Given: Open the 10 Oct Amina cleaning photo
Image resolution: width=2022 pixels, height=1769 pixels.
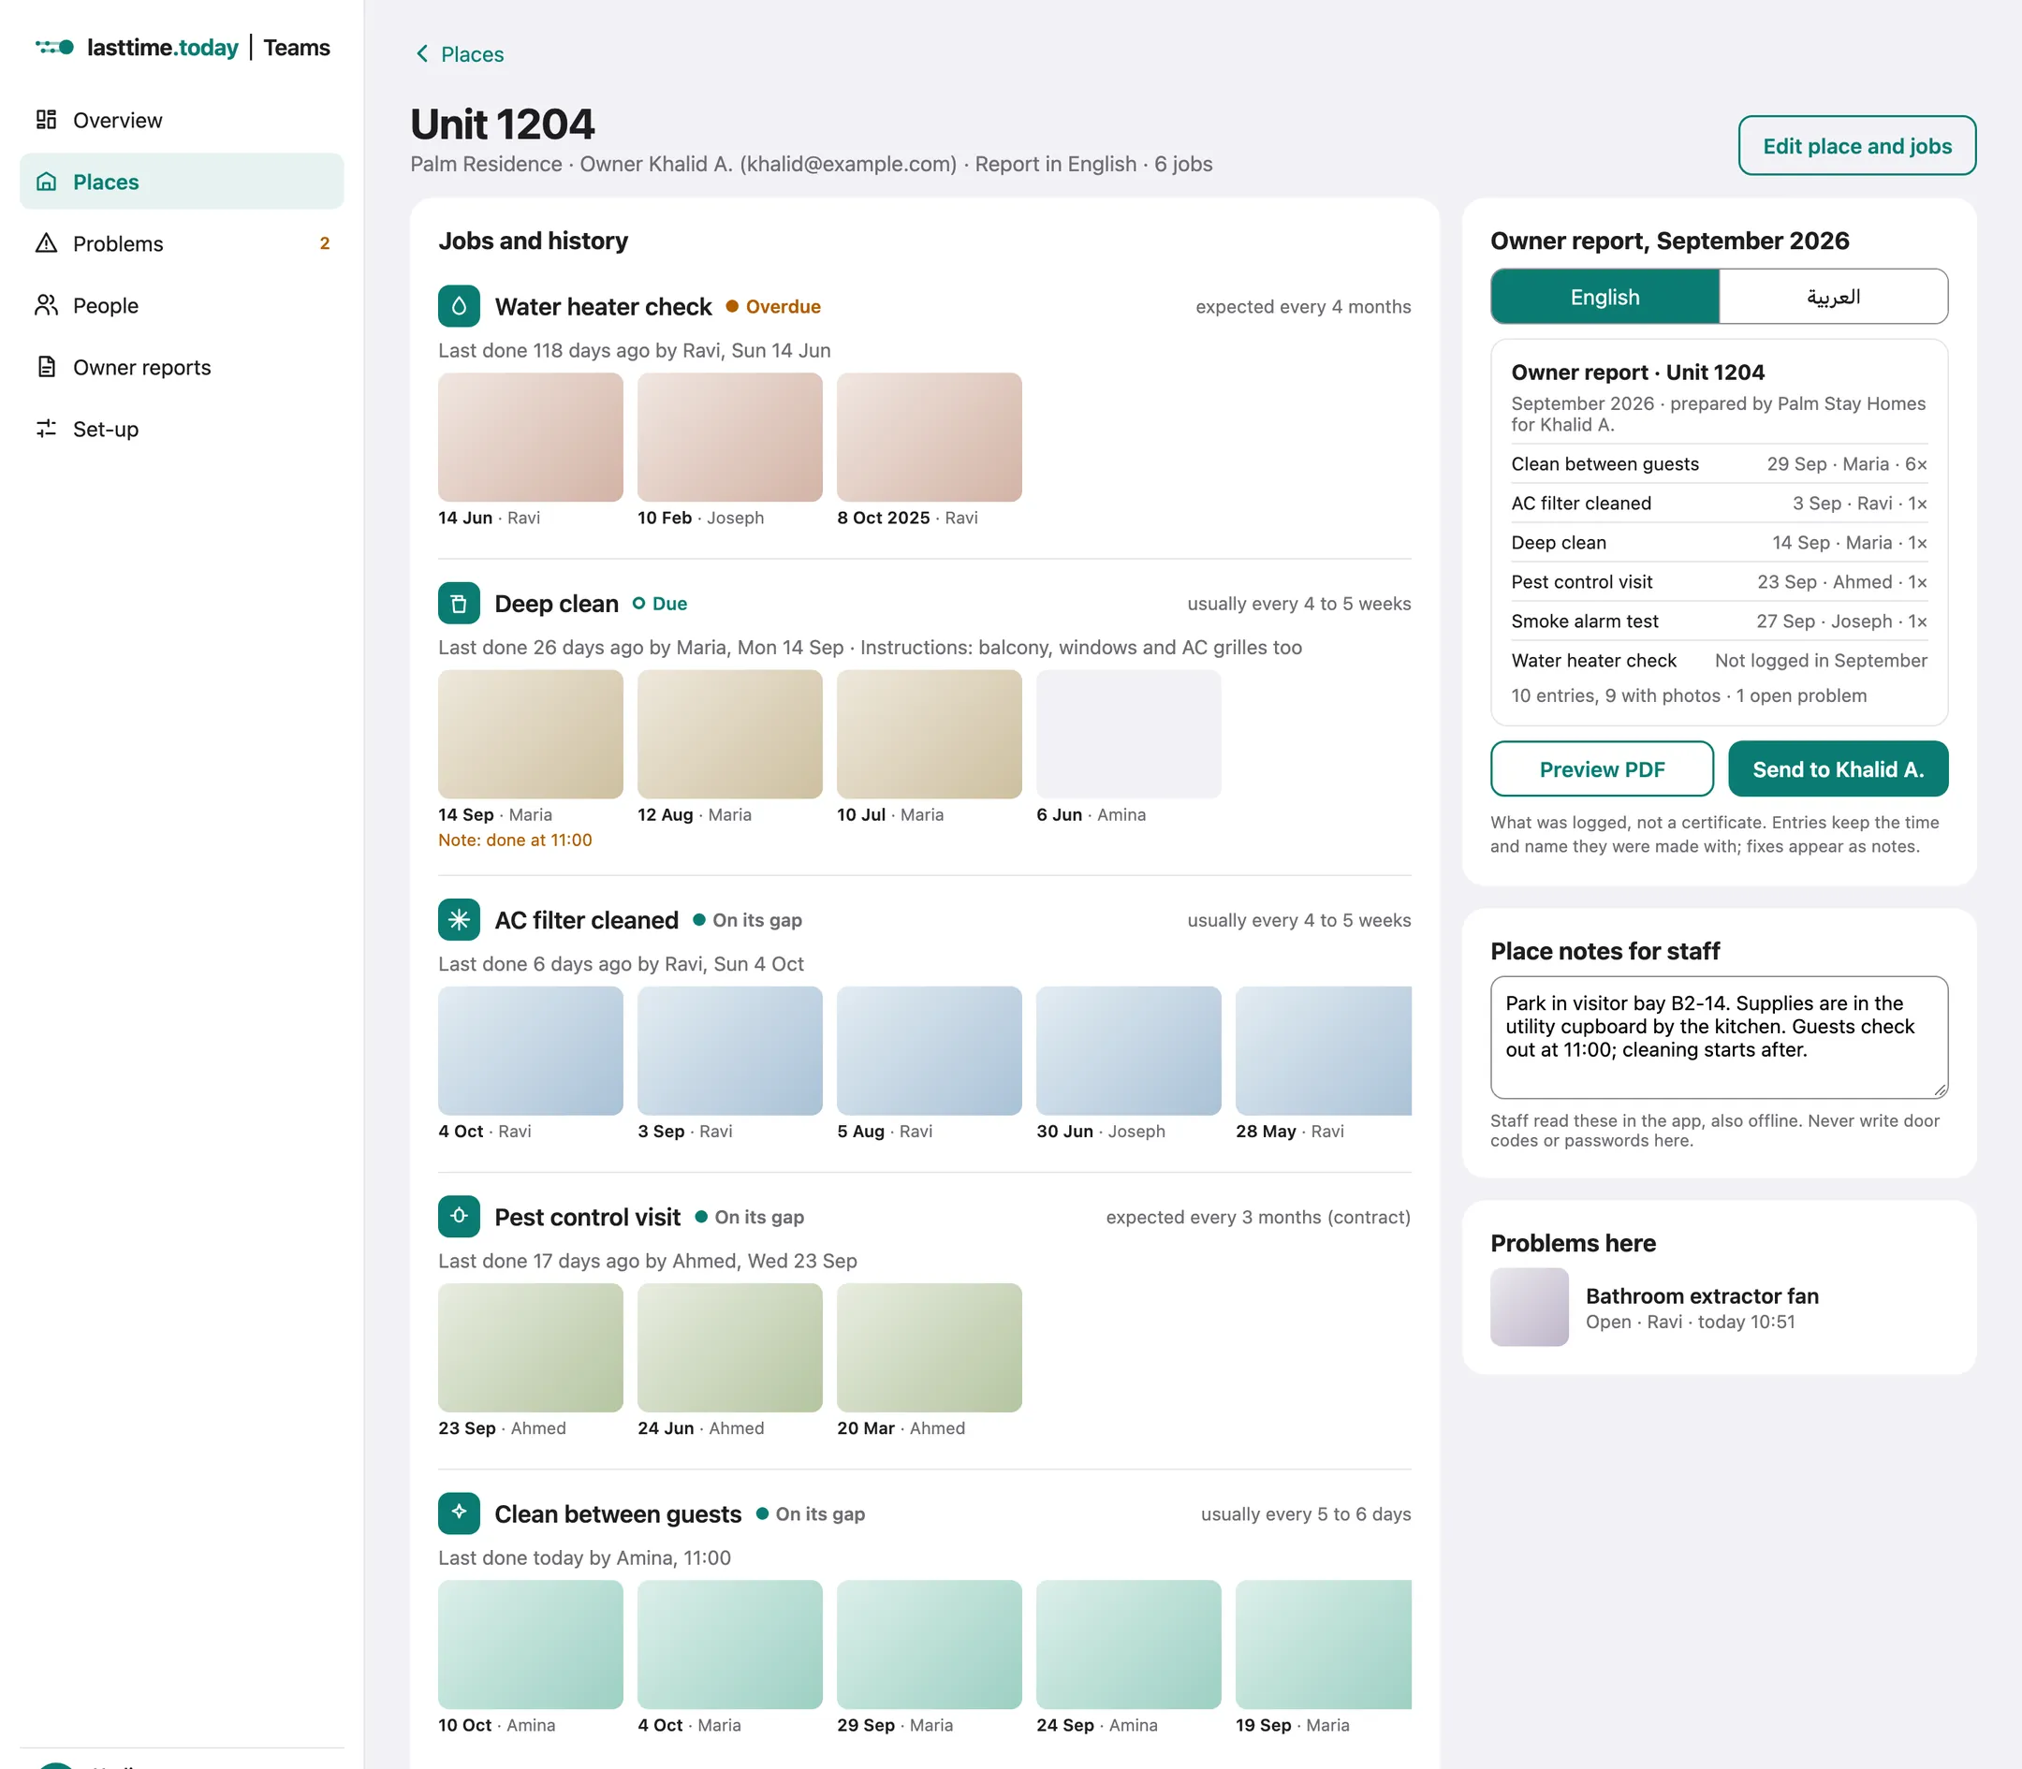Looking at the screenshot, I should pos(530,1645).
